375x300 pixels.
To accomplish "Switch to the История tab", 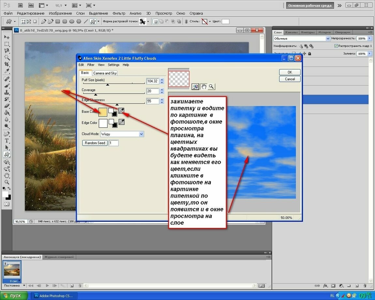I will click(324, 32).
